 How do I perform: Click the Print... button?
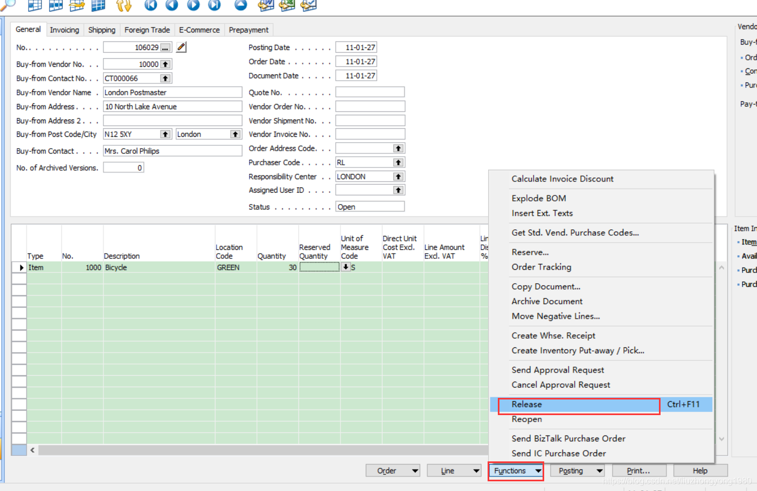(x=639, y=471)
